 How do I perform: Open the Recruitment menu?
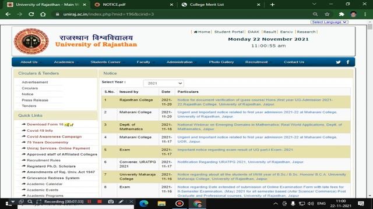[x=256, y=62]
